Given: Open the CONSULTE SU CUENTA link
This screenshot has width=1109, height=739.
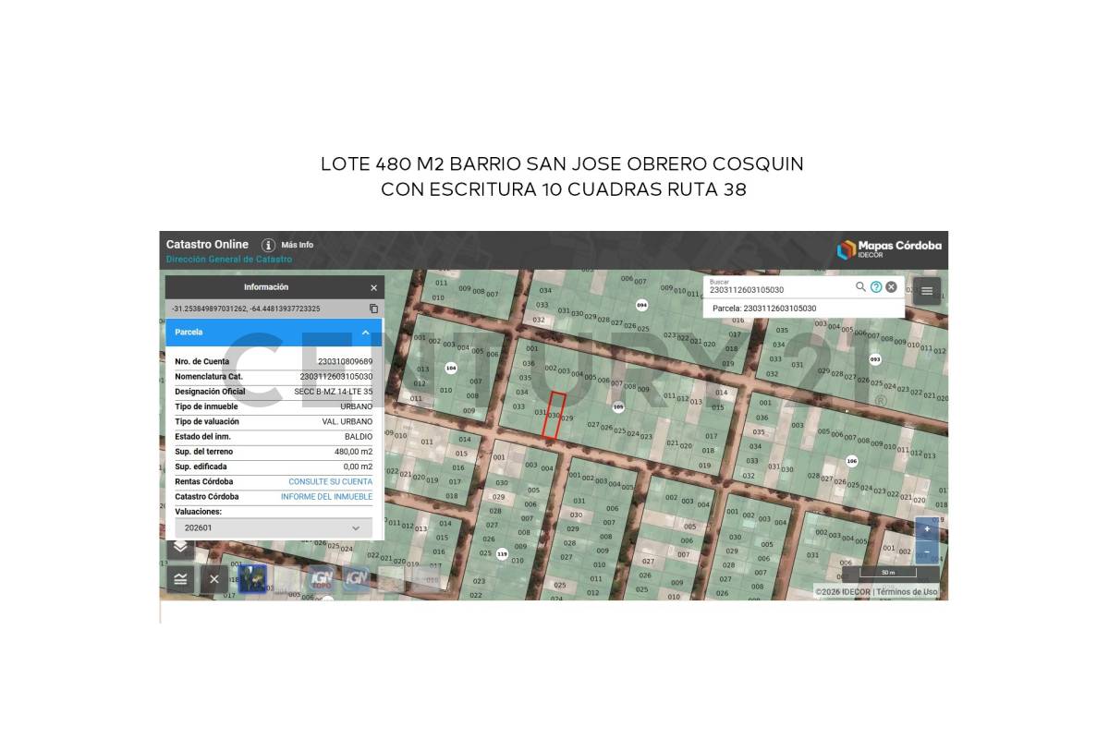Looking at the screenshot, I should (330, 482).
